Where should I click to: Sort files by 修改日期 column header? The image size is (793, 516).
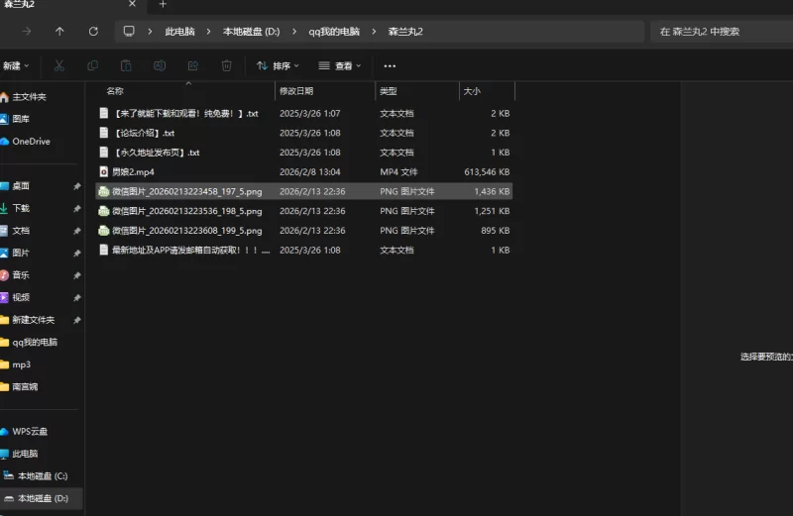297,91
